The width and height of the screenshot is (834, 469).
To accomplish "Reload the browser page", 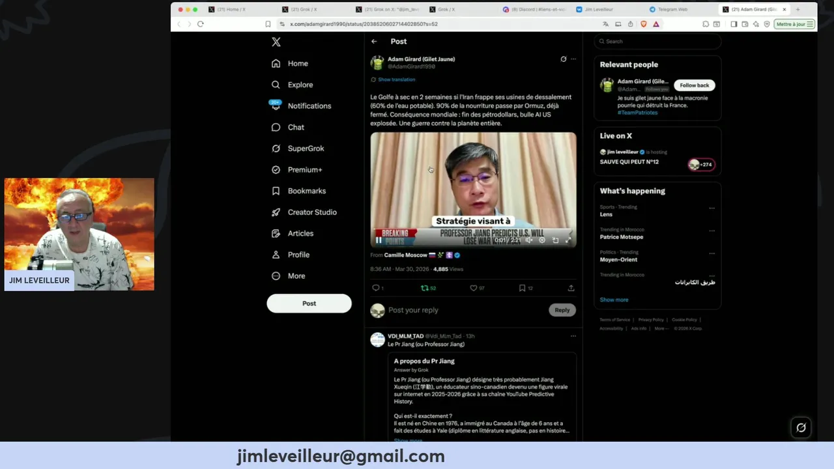I will (200, 24).
